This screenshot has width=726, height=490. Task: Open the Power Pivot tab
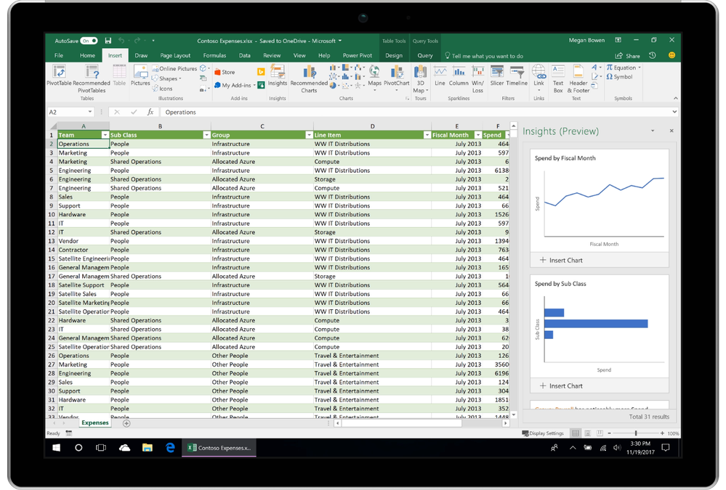tap(357, 55)
